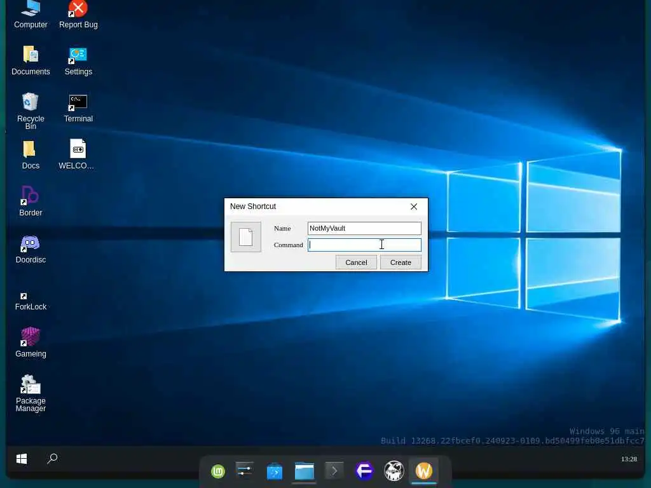Select the WELCOME markdown file icon
This screenshot has height=488, width=651.
point(78,155)
